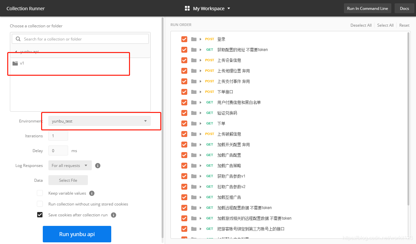Select the v1 folder row
The width and height of the screenshot is (416, 244).
tap(80, 63)
